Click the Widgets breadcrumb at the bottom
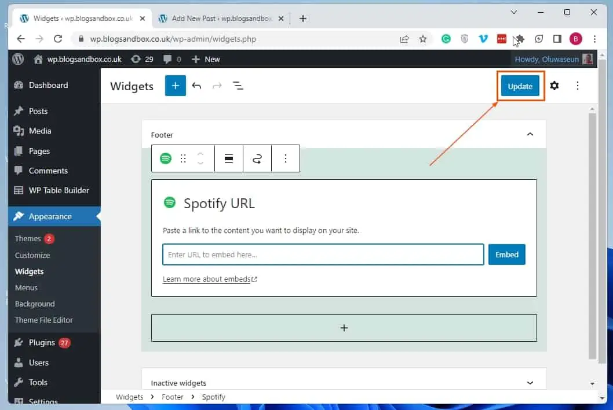Viewport: 613px width, 410px height. coord(129,397)
